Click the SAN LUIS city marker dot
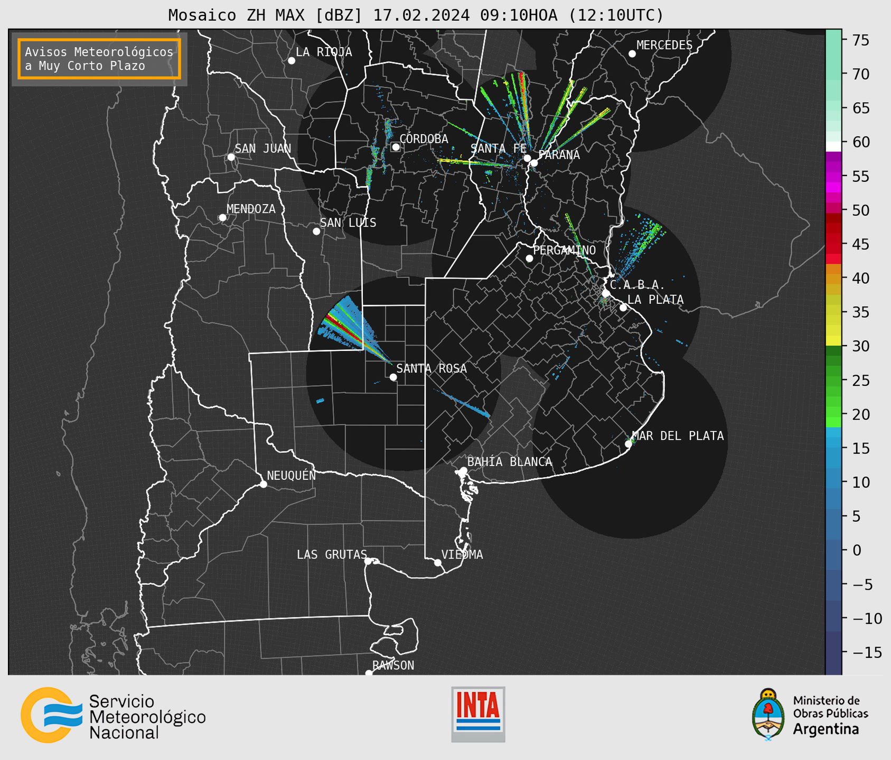891x760 pixels. tap(316, 231)
